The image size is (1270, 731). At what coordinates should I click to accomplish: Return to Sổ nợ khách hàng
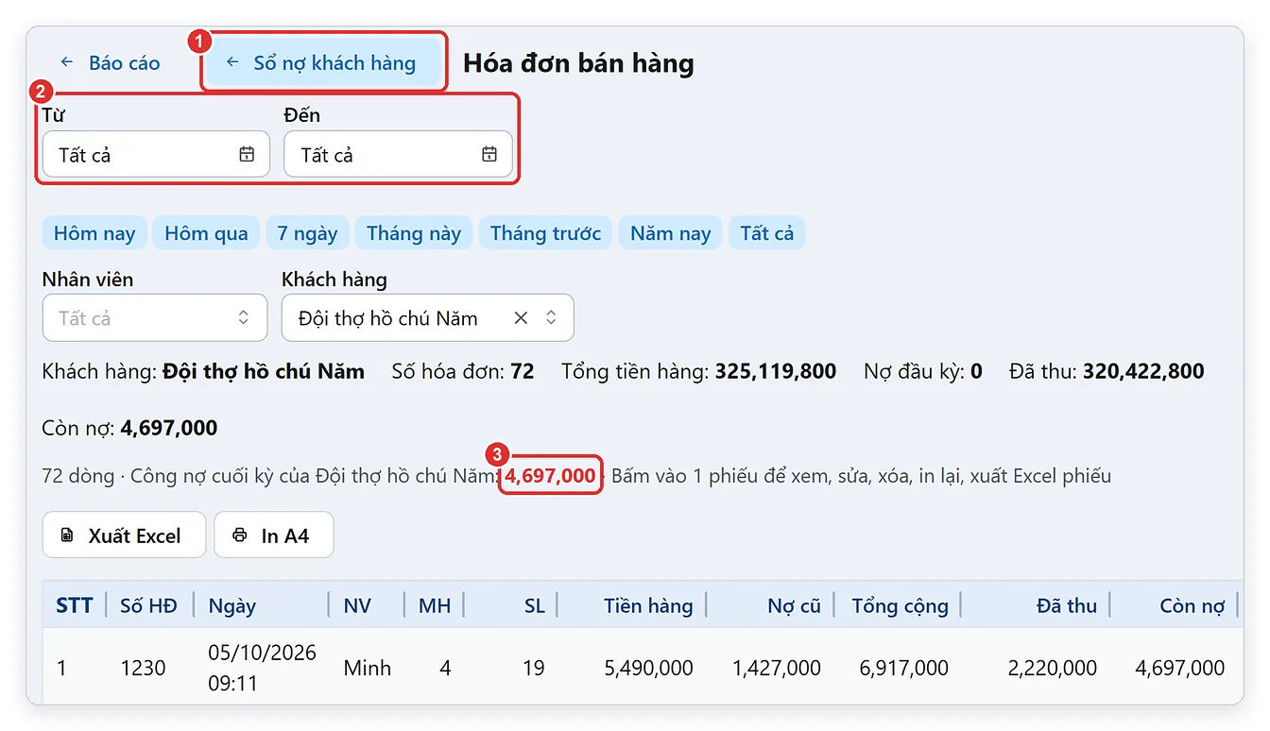[x=323, y=63]
